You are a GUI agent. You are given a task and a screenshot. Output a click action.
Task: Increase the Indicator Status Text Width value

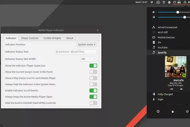point(95,59)
